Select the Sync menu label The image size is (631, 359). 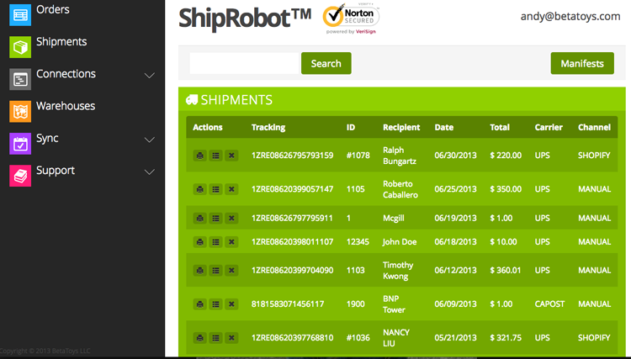tap(47, 138)
